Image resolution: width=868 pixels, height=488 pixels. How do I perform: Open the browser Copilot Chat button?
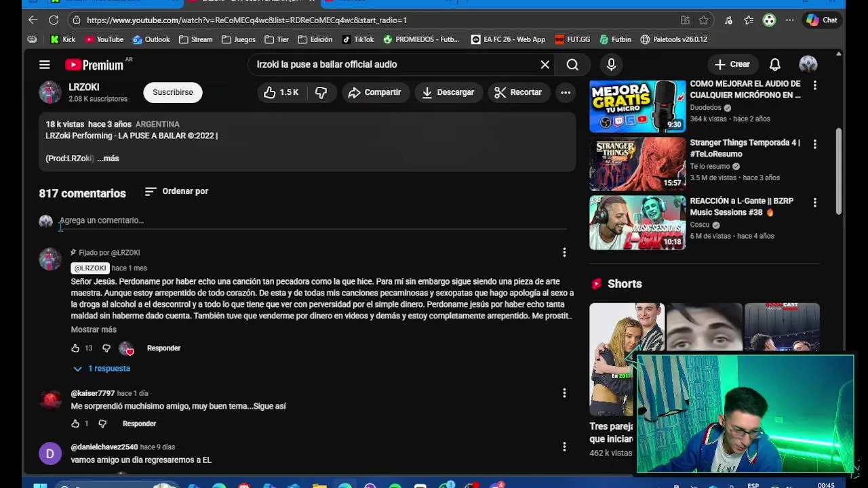coord(823,20)
